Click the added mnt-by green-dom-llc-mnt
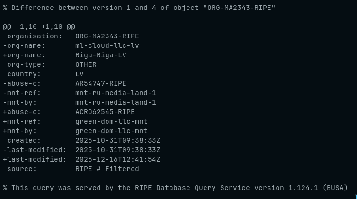 coord(111,131)
